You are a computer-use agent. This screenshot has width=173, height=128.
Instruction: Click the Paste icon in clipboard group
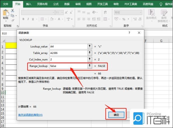click(x=6, y=12)
